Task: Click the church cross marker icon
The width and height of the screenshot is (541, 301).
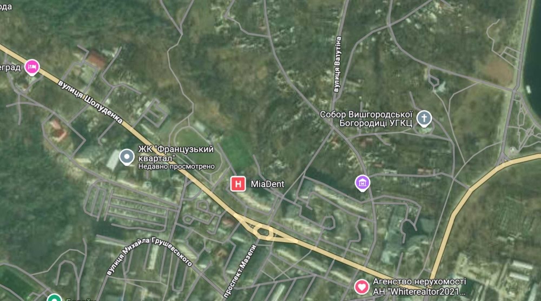Action: pos(424,118)
